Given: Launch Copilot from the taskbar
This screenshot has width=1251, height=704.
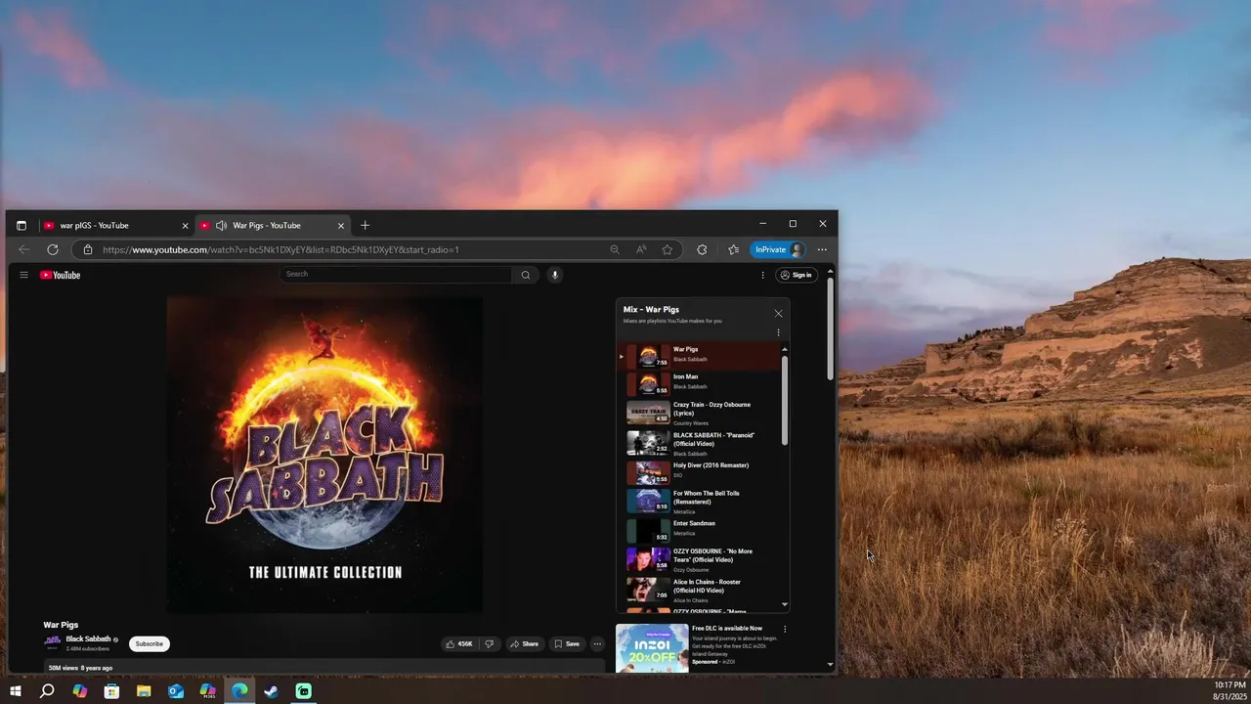Looking at the screenshot, I should pyautogui.click(x=79, y=691).
